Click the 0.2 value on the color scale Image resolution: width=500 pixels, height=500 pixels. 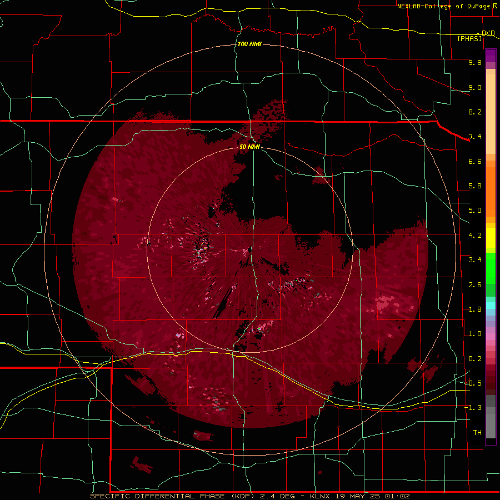tap(475, 359)
